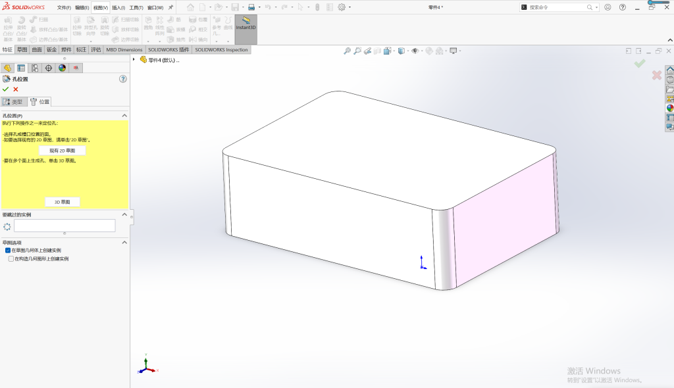Open the SOLIDWORKS Inspection tab
The height and width of the screenshot is (388, 674).
(221, 49)
